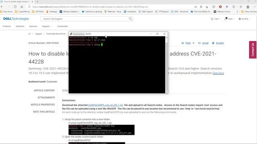Image resolution: width=257 pixels, height=144 pixels.
Task: Click inside the PuTTY terminal area
Action: coord(117,65)
